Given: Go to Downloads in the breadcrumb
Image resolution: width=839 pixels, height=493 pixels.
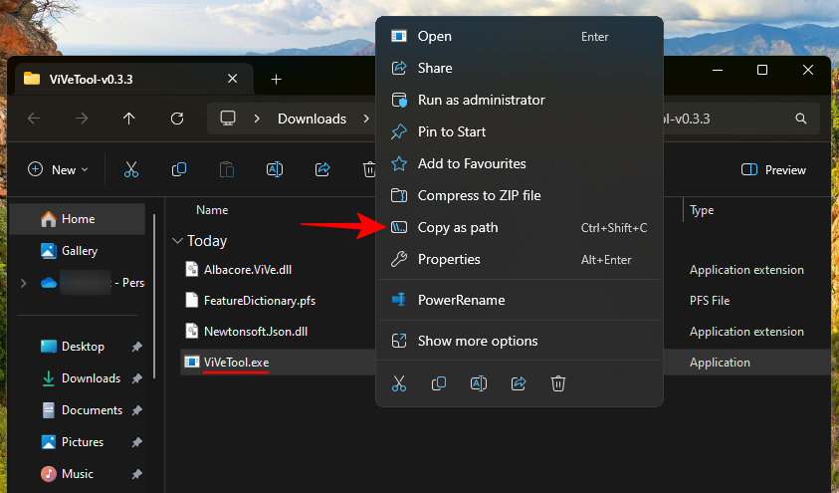Looking at the screenshot, I should click(x=312, y=119).
